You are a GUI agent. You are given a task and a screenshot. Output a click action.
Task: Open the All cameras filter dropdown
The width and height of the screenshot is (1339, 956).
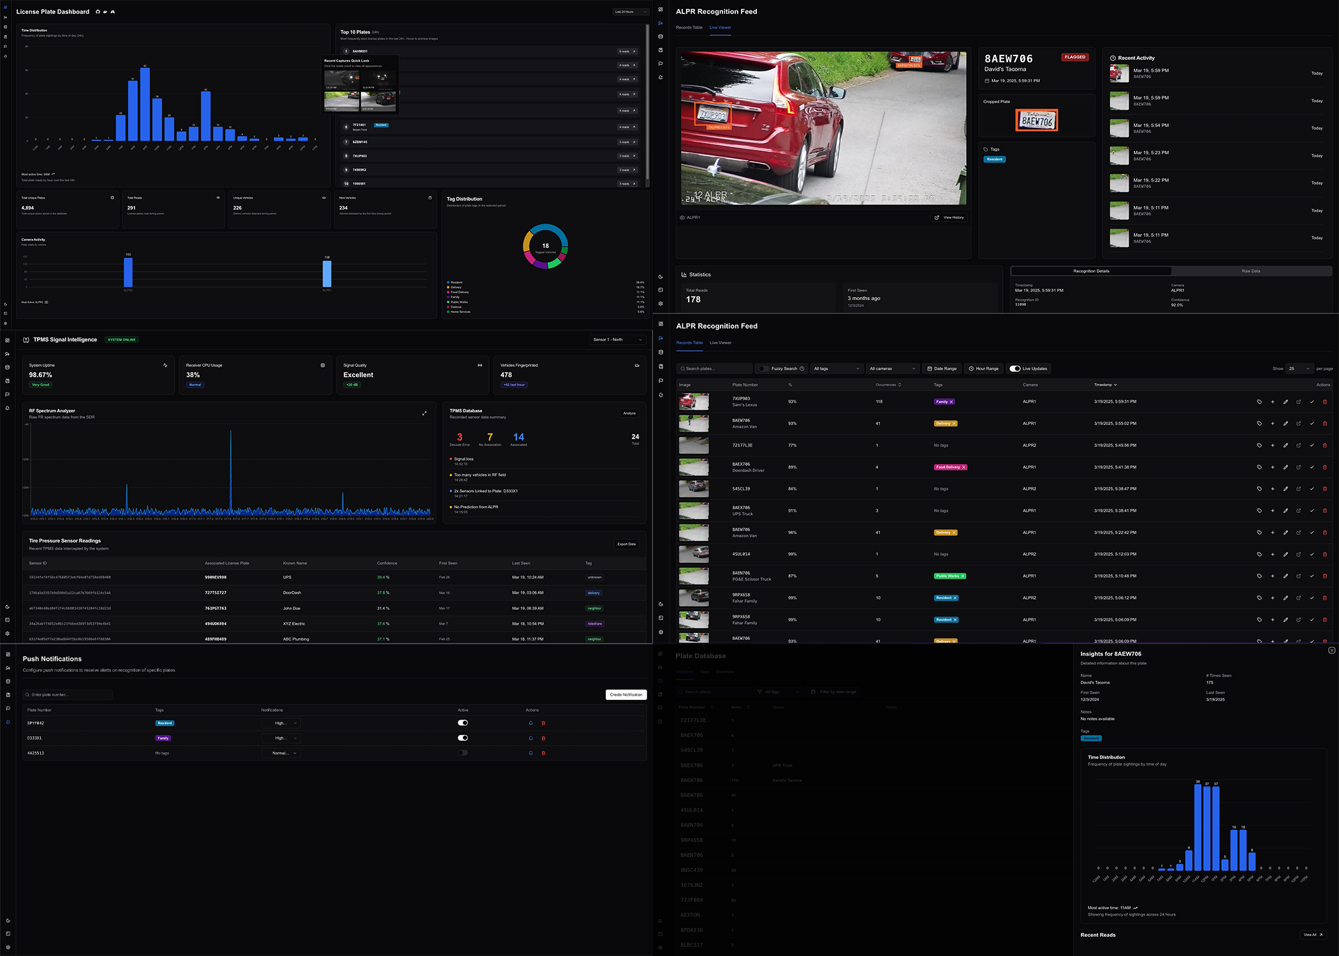tap(893, 368)
